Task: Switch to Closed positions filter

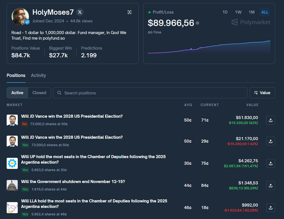Action: pyautogui.click(x=39, y=93)
